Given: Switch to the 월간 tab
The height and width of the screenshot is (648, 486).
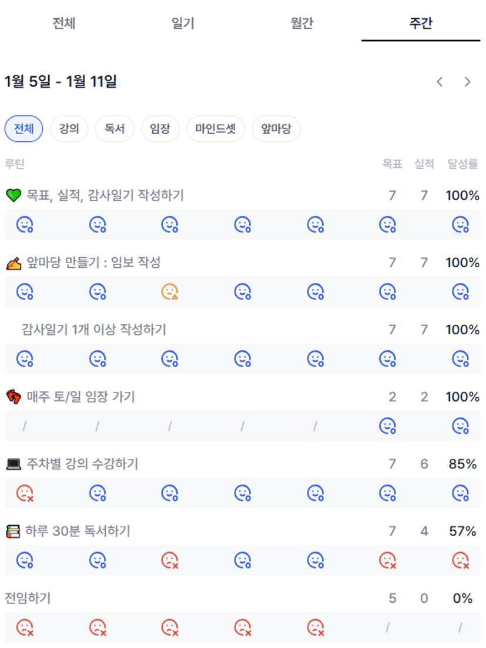Looking at the screenshot, I should 301,24.
